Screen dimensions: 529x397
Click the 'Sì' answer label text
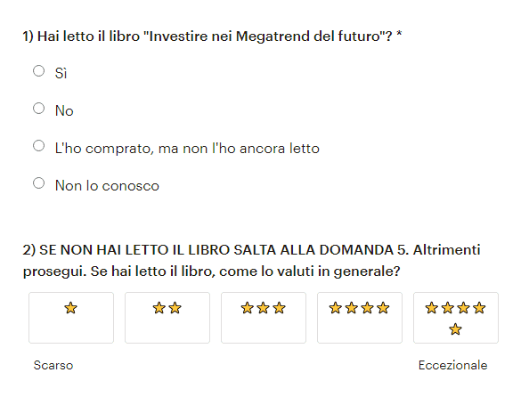tap(61, 73)
